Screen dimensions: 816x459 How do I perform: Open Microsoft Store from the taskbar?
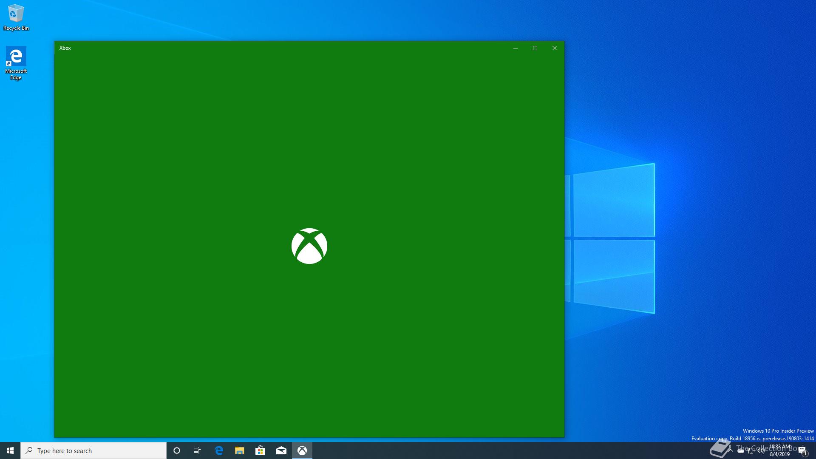[x=260, y=450]
